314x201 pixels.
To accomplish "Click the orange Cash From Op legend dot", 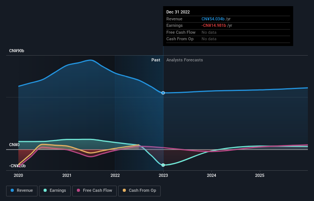I will pos(124,190).
